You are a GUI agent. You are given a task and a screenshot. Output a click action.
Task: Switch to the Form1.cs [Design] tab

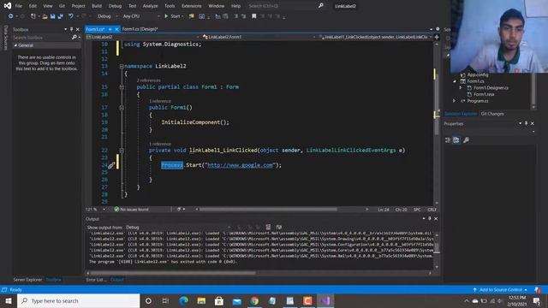pos(140,29)
